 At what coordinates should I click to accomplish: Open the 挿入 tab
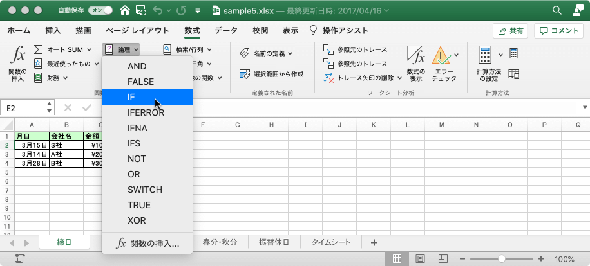[x=53, y=31]
